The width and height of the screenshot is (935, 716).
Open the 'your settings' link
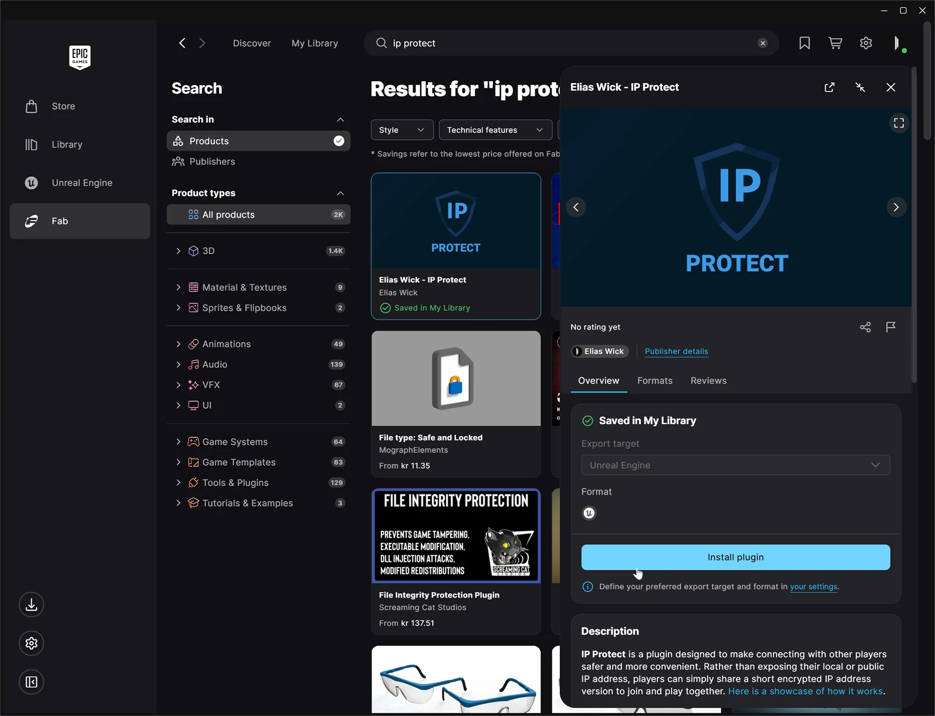click(x=813, y=587)
